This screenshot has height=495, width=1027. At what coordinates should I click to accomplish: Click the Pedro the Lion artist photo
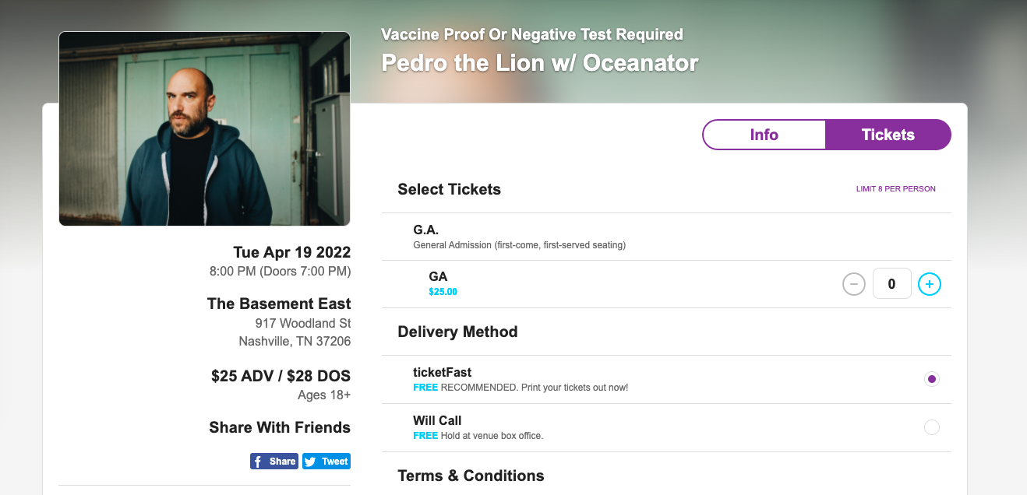tap(204, 128)
